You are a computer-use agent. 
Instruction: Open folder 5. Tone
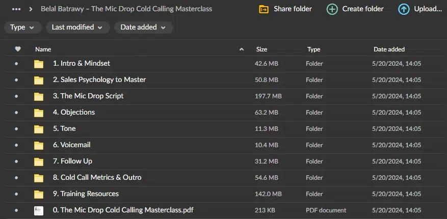64,128
